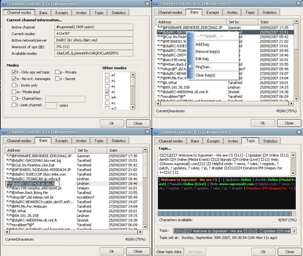
Task: Click Active channel '#supremel2 (409 users)' field
Action: click(94, 27)
